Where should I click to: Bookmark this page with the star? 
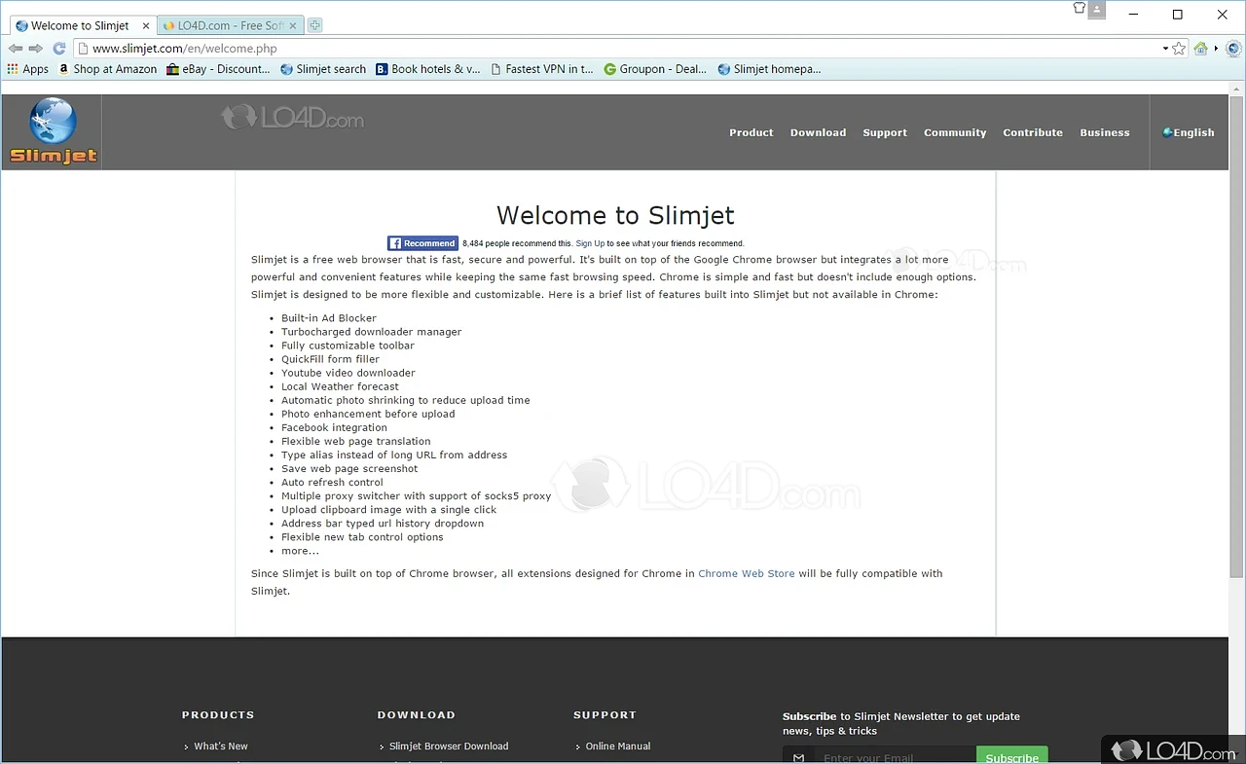pos(1179,48)
